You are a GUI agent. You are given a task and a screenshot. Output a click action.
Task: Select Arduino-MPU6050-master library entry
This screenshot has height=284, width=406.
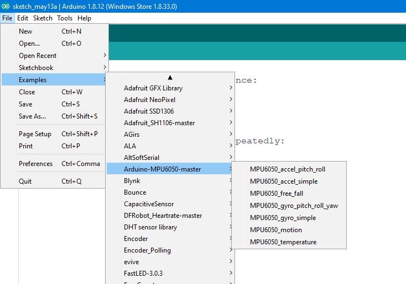pyautogui.click(x=169, y=169)
